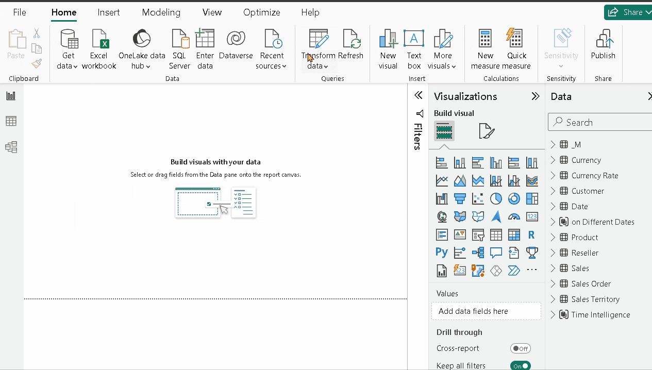652x370 pixels.
Task: Select the Line chart visual
Action: (442, 181)
